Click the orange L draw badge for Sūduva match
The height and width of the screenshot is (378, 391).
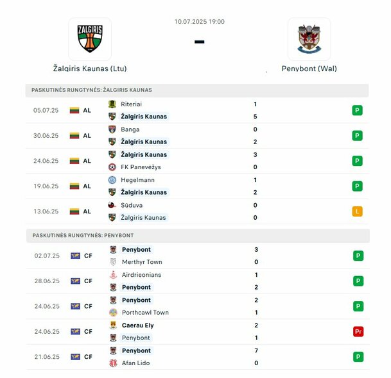[x=357, y=211]
